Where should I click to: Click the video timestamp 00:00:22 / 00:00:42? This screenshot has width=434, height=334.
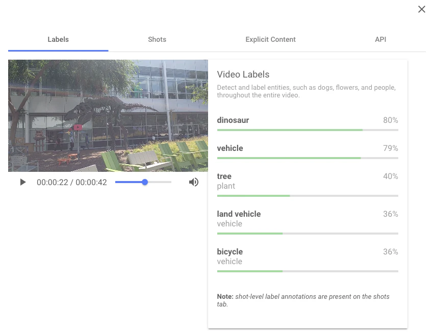[72, 183]
